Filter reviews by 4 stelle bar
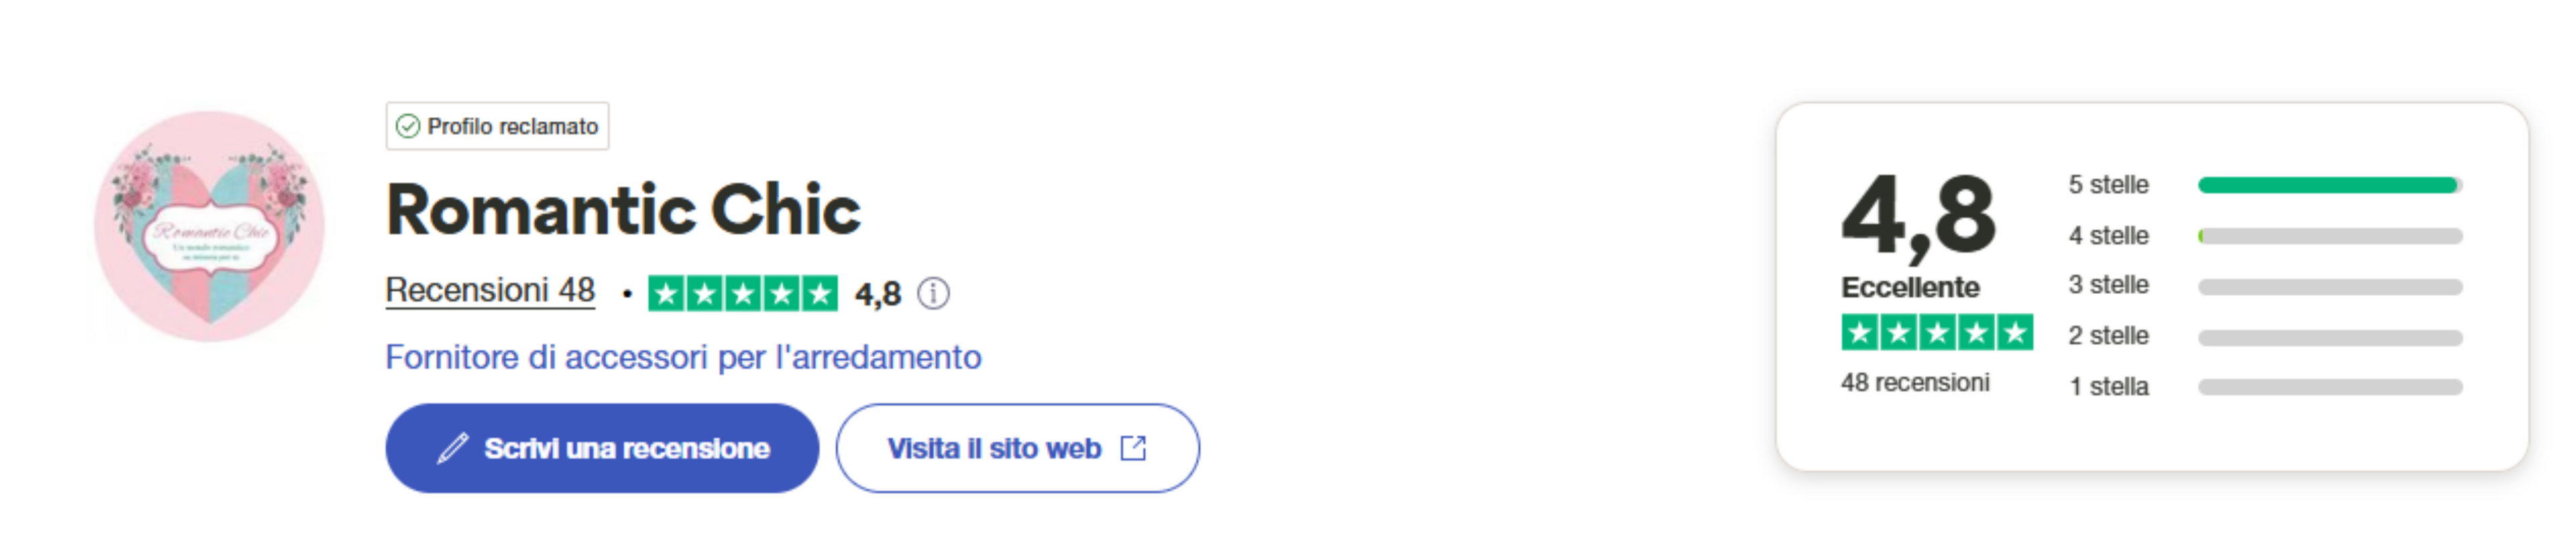Viewport: 2576px width, 557px height. point(2329,236)
